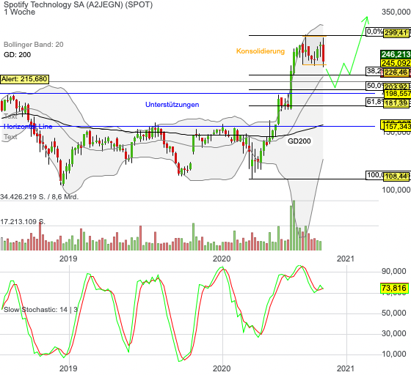Click the 2020 label below stochastic panel
The image size is (411, 375).
click(x=222, y=368)
